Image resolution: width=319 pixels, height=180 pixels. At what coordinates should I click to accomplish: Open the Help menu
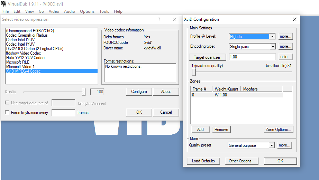tap(118, 11)
